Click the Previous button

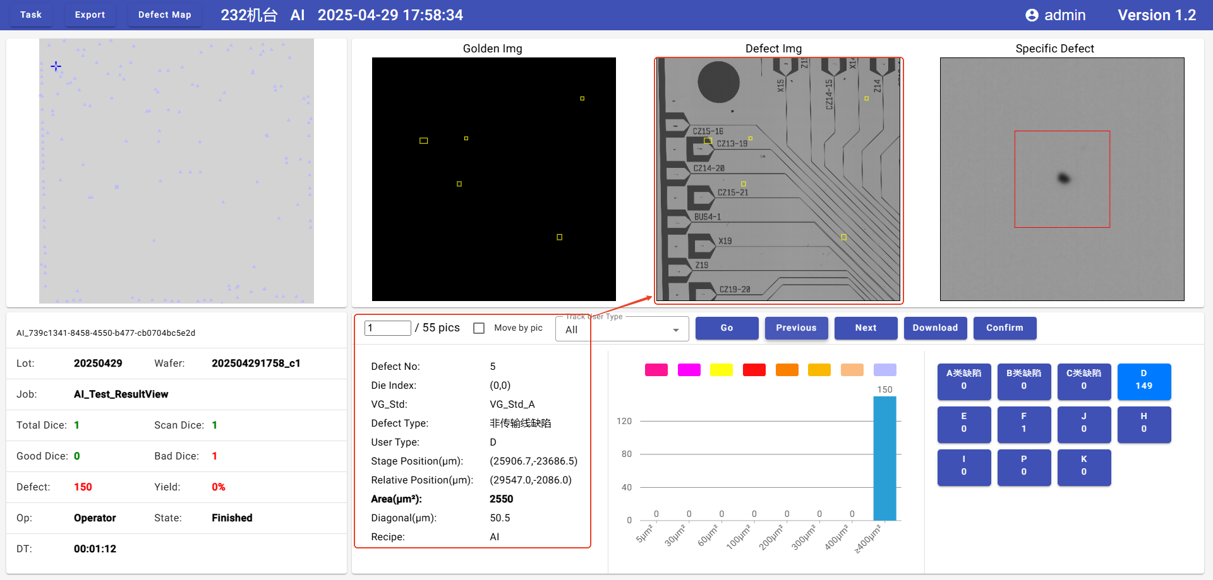point(796,328)
